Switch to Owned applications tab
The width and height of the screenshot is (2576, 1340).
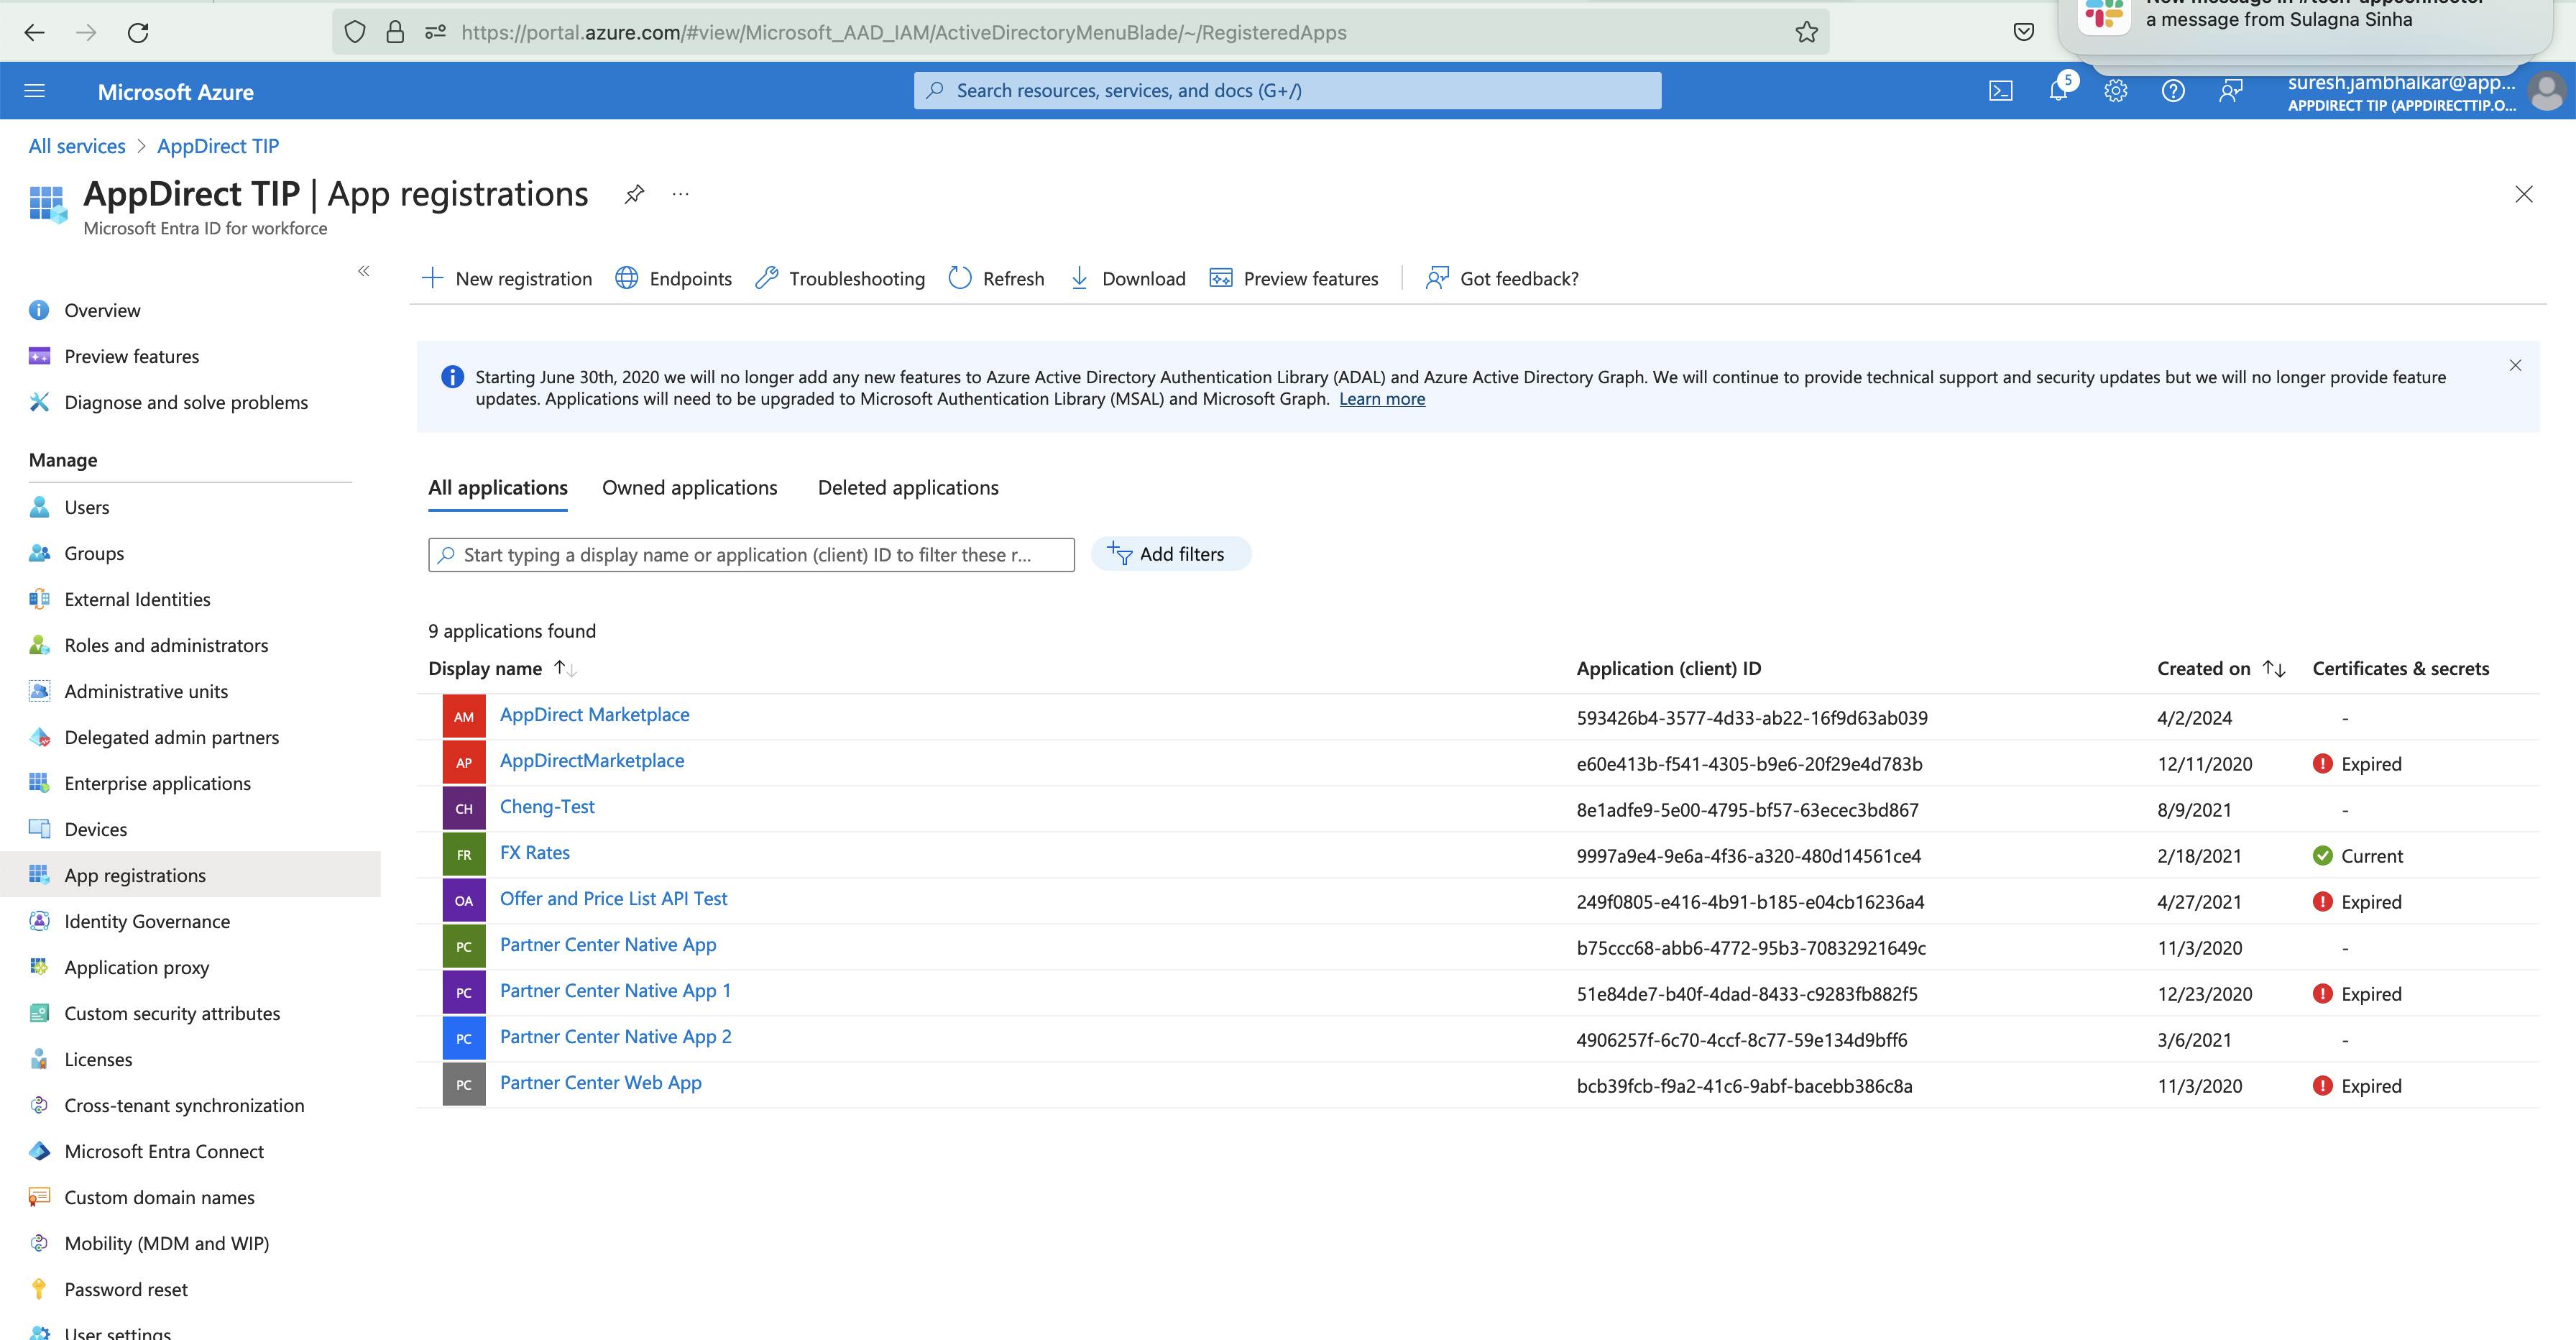(x=689, y=488)
